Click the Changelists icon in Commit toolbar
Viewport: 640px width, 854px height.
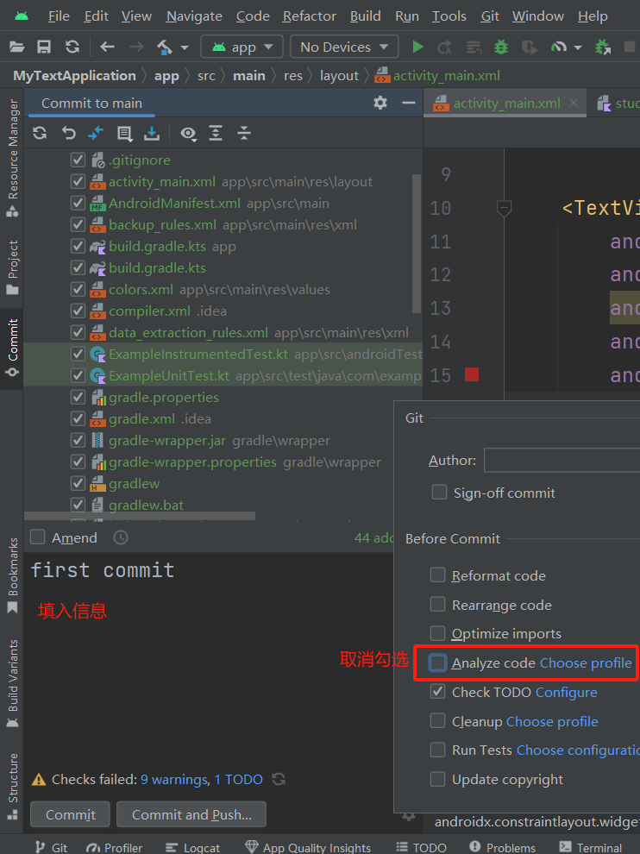pyautogui.click(x=124, y=133)
